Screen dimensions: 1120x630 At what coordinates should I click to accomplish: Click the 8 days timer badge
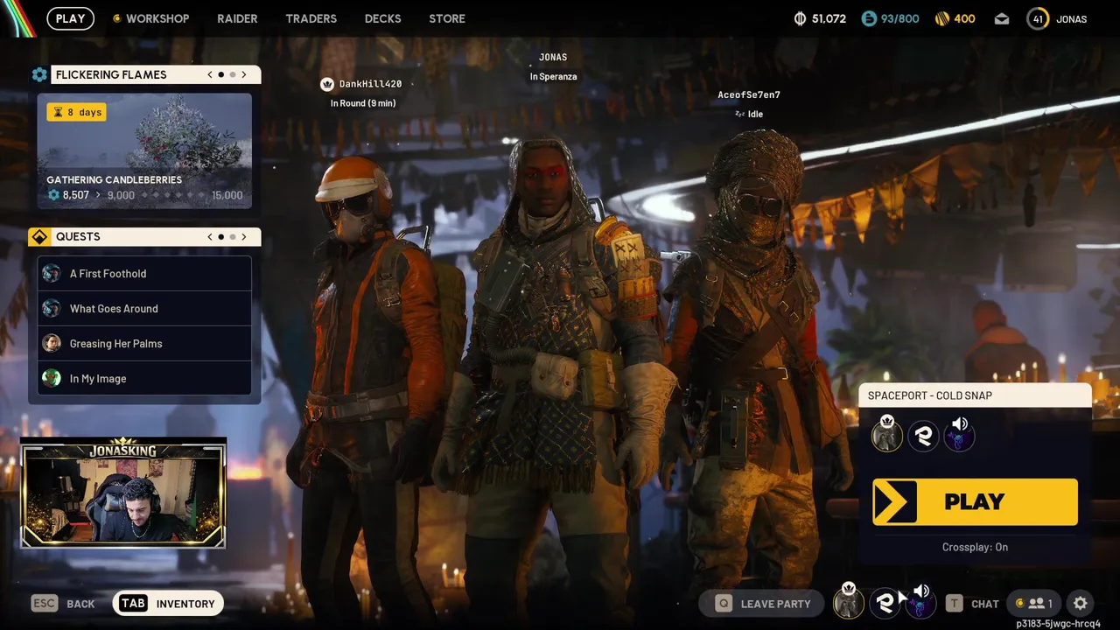tap(76, 112)
